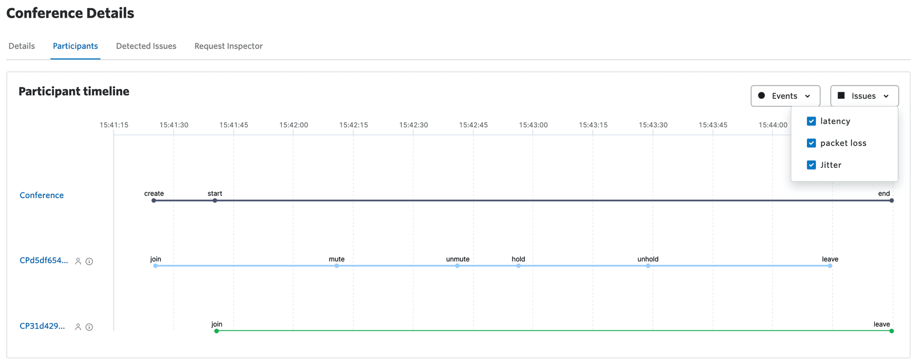The width and height of the screenshot is (913, 363).
Task: Open the Detected Issues tab
Action: click(146, 46)
